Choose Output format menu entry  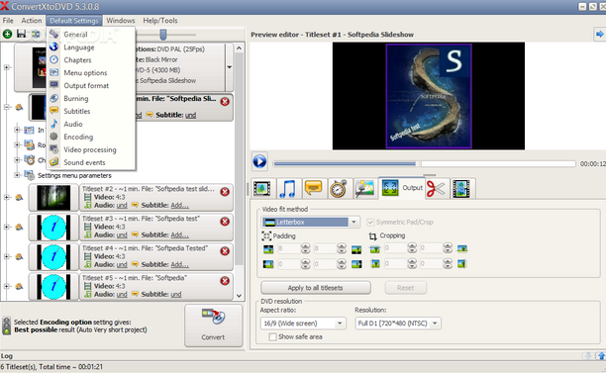(x=91, y=85)
